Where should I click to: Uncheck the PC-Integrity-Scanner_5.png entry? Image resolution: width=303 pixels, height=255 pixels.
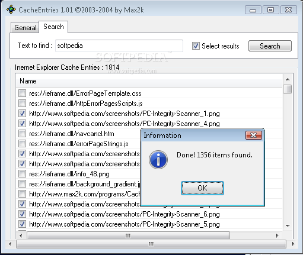(22, 224)
